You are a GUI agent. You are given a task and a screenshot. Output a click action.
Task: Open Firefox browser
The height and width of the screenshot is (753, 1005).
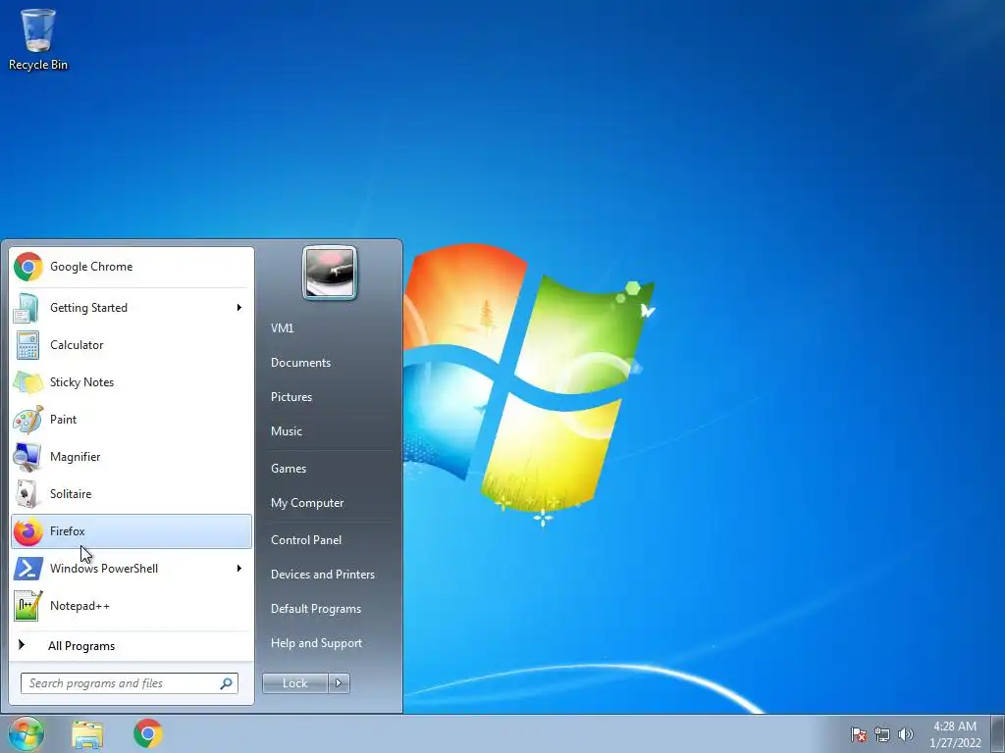[132, 531]
